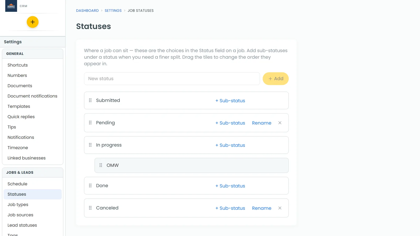Click the yellow plus create button
Screen dimensions: 420x236
pyautogui.click(x=33, y=22)
